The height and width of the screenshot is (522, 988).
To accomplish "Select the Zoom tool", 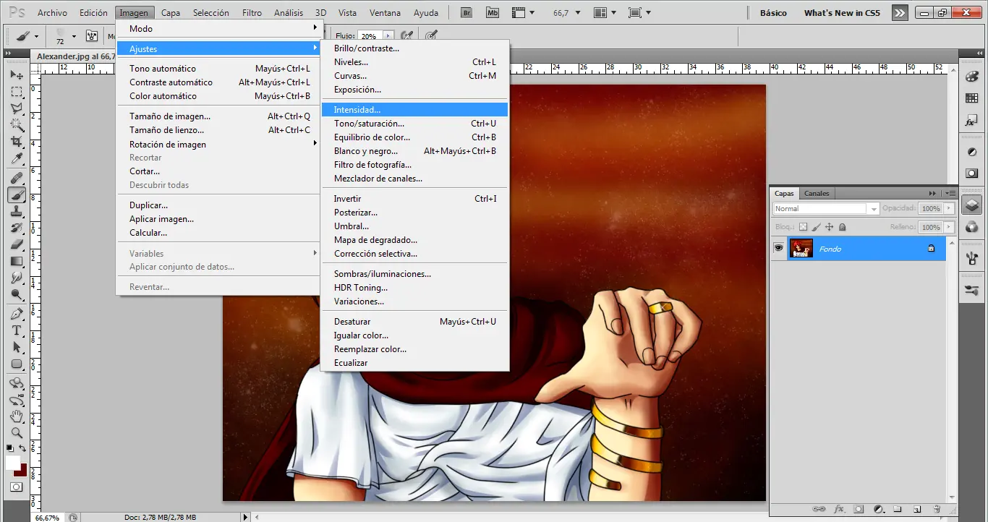I will coord(17,433).
